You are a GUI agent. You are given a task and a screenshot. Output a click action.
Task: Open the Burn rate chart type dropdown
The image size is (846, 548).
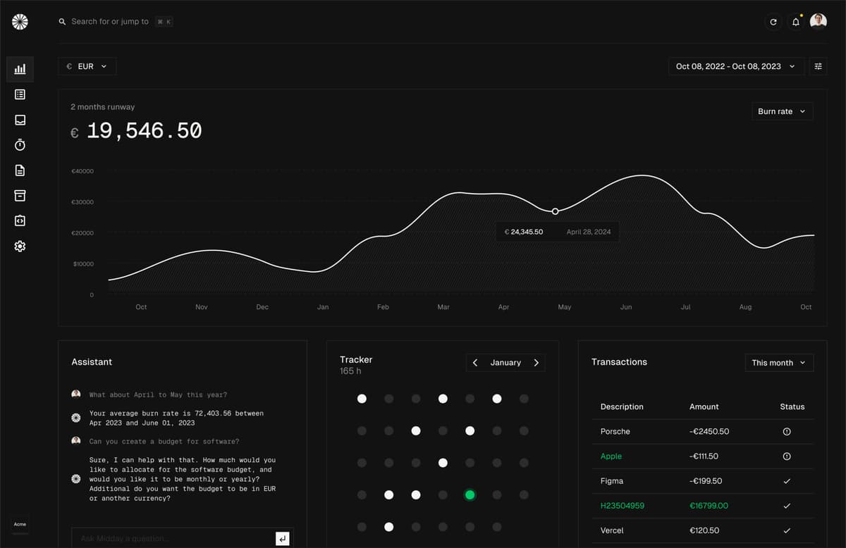(782, 111)
